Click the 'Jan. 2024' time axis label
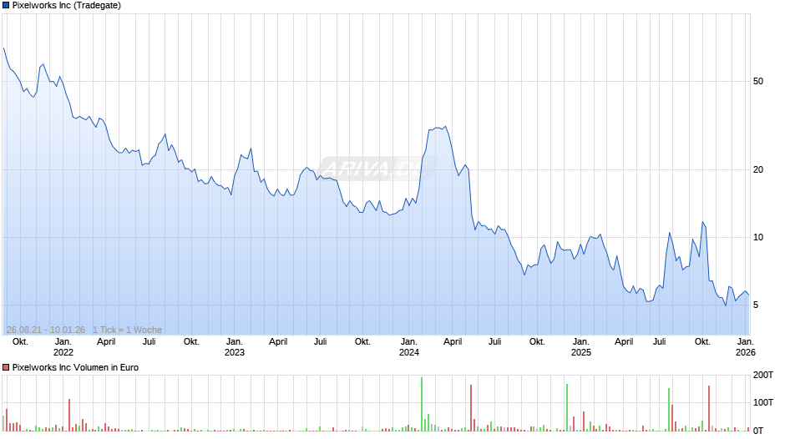The width and height of the screenshot is (785, 439). coord(408,347)
